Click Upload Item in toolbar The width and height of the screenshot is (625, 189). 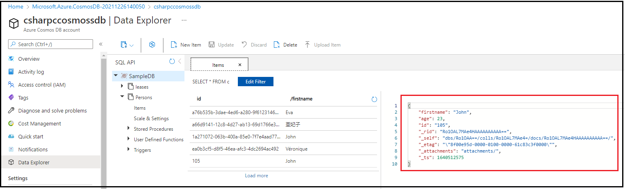[x=322, y=45]
